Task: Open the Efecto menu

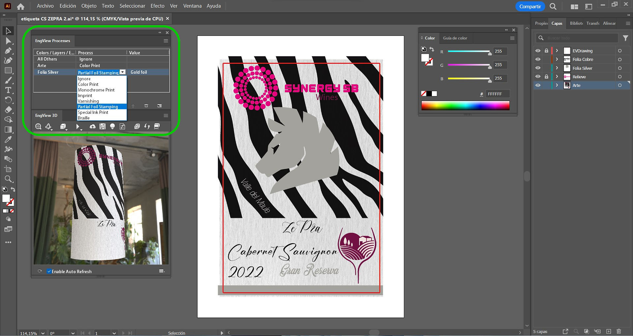Action: point(158,6)
